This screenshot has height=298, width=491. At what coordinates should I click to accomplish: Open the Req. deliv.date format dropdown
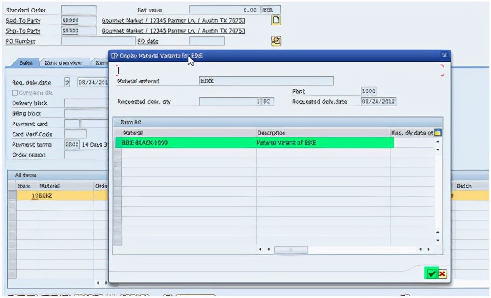coord(67,82)
